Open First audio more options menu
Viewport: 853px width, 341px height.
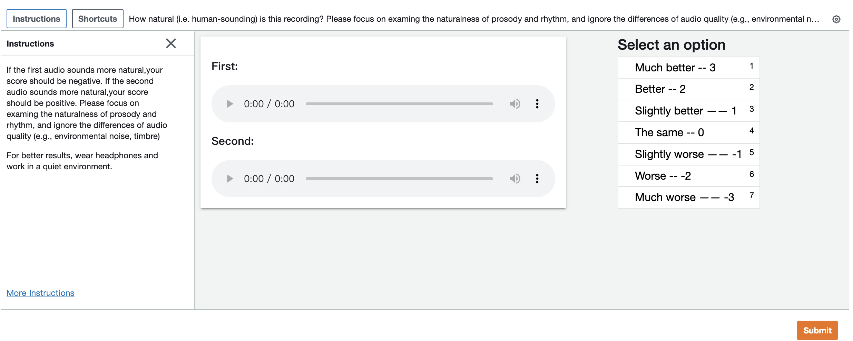pos(537,104)
